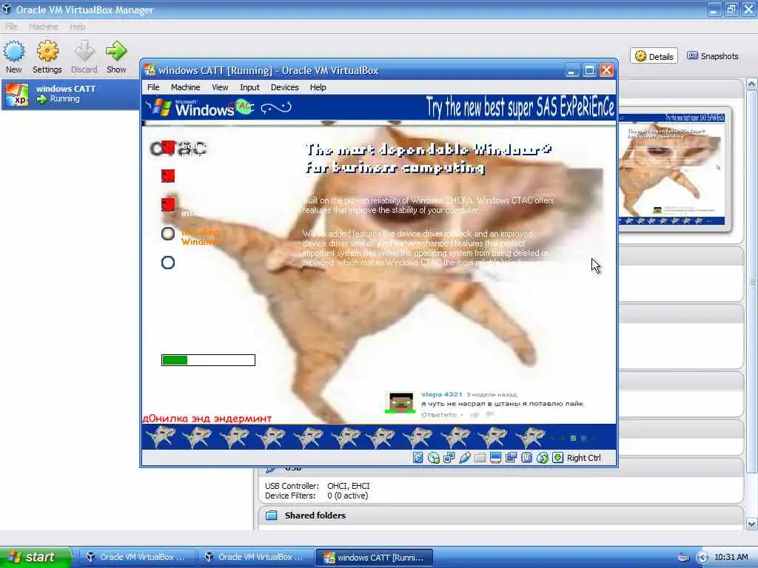Click the Windows flag logo in guest banner
The image size is (758, 568).
(161, 107)
